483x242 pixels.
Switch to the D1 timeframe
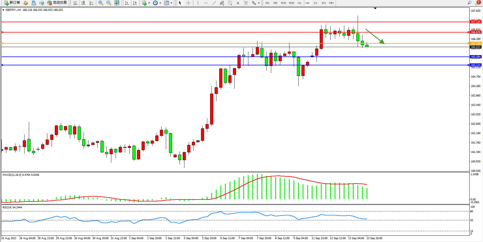pos(315,3)
